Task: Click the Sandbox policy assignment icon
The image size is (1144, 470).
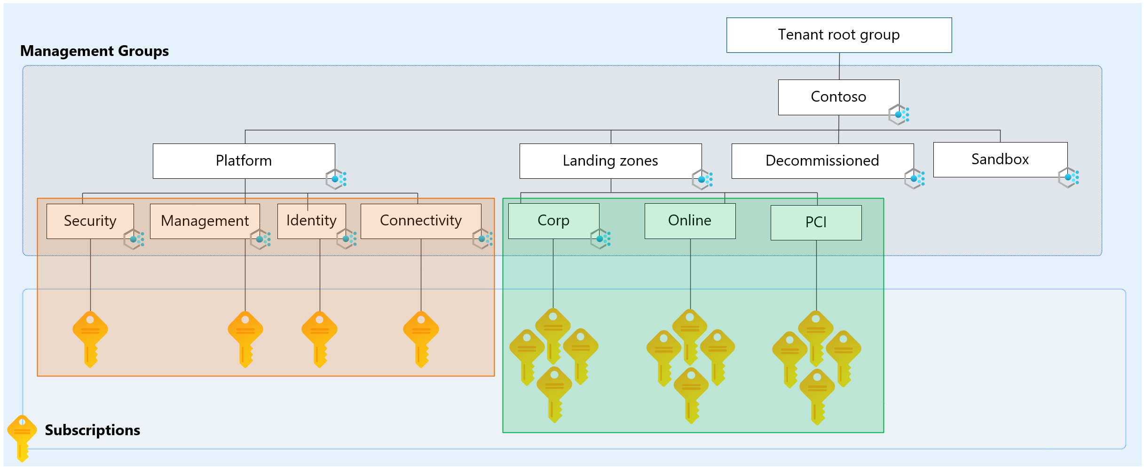Action: (1068, 177)
